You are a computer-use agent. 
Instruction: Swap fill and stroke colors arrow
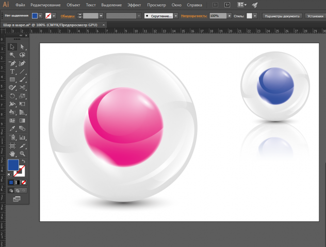pyautogui.click(x=24, y=161)
